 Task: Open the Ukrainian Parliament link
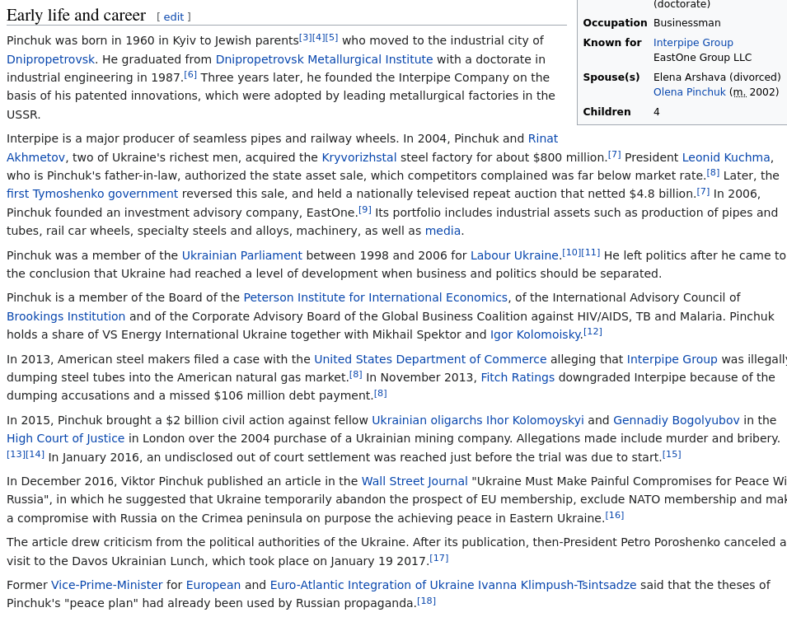pyautogui.click(x=242, y=255)
